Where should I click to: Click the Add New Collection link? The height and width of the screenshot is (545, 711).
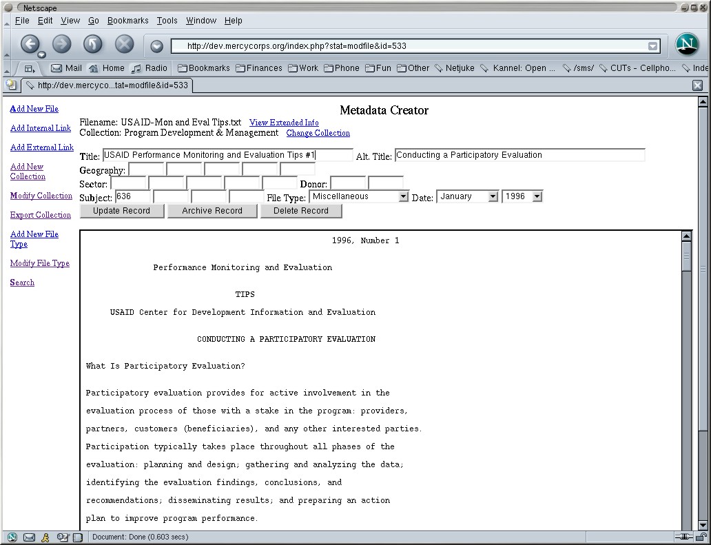tap(28, 172)
